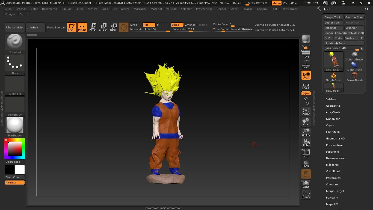Toggle Persp perspective view
Image resolution: width=373 pixels, height=210 pixels.
tap(306, 54)
